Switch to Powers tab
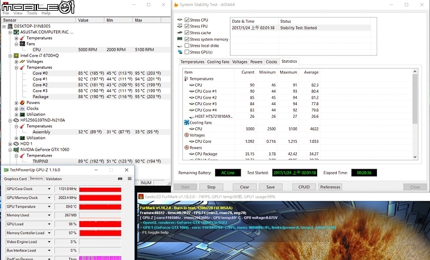 tap(256, 62)
